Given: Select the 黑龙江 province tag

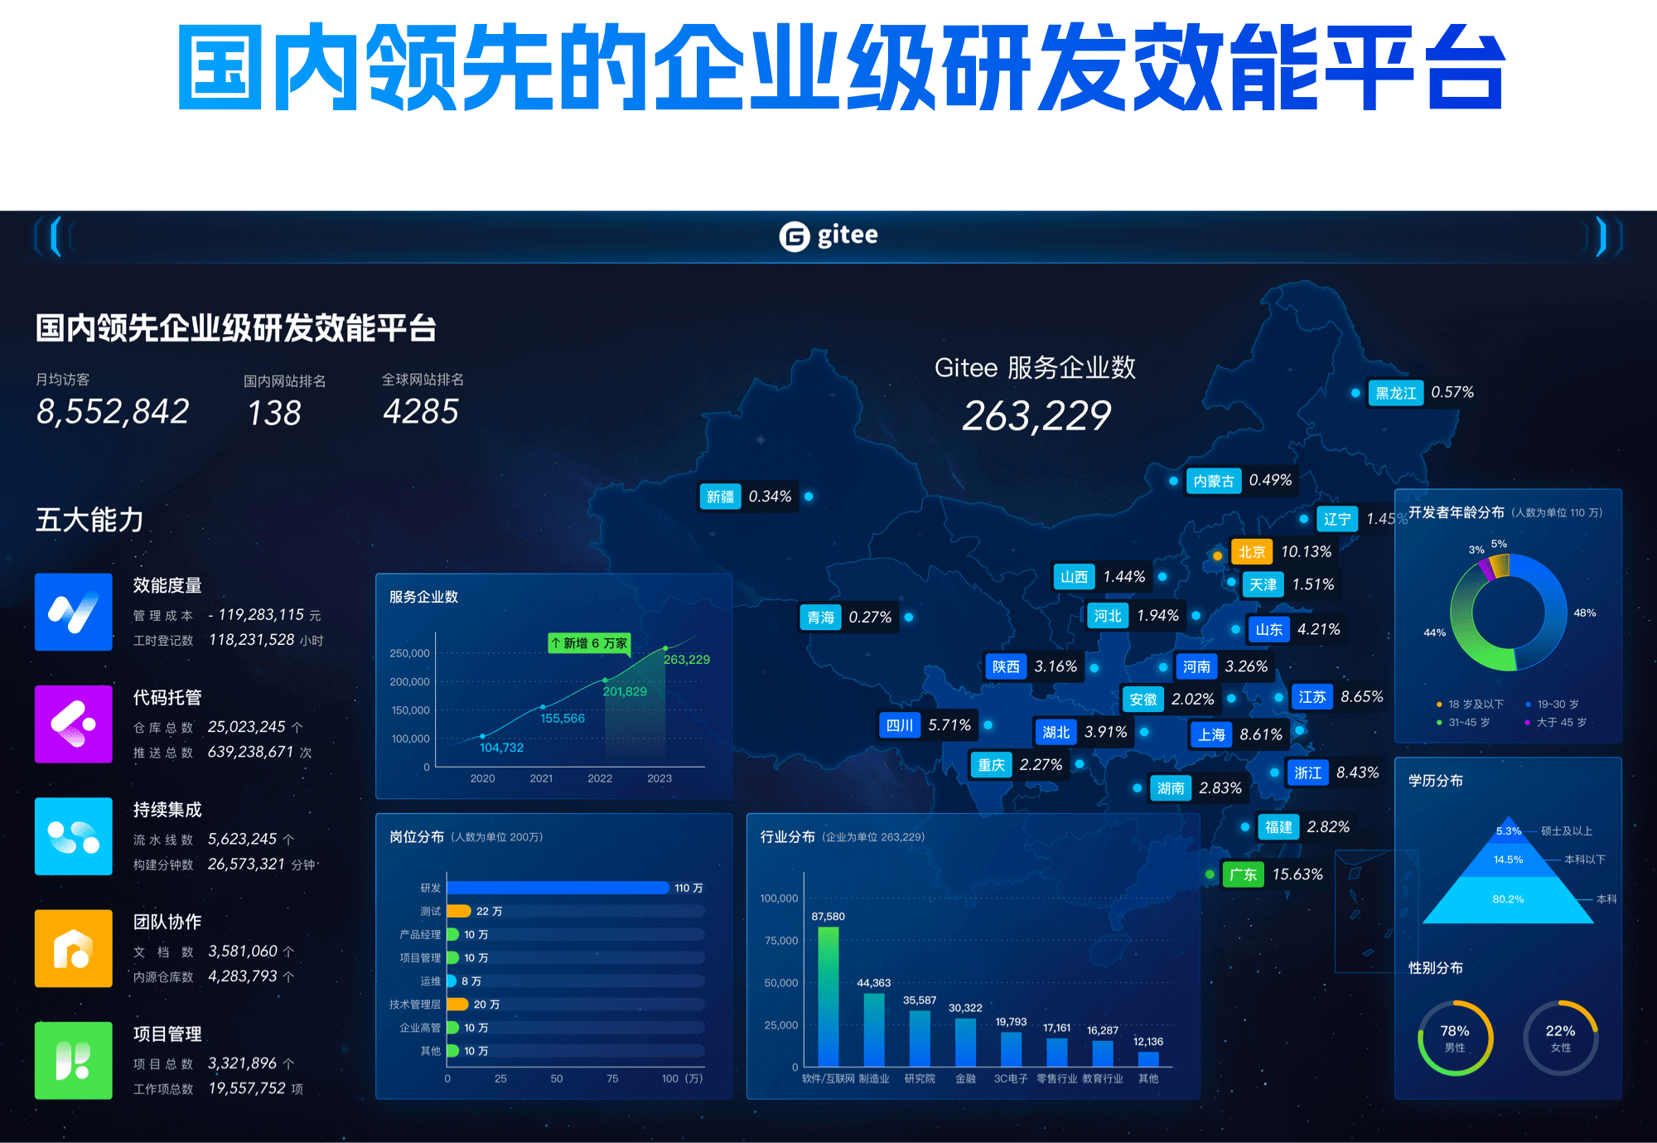Looking at the screenshot, I should 1396,392.
